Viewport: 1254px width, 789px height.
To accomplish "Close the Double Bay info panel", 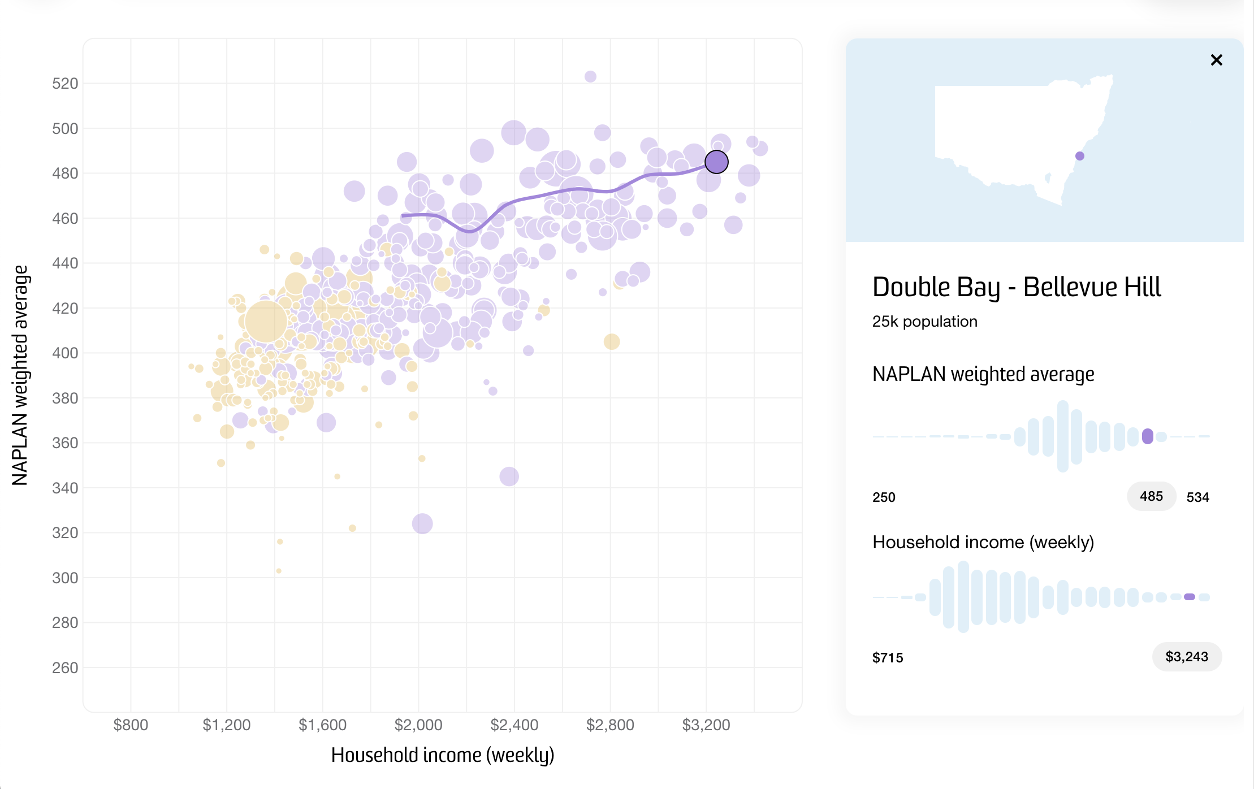I will 1216,60.
